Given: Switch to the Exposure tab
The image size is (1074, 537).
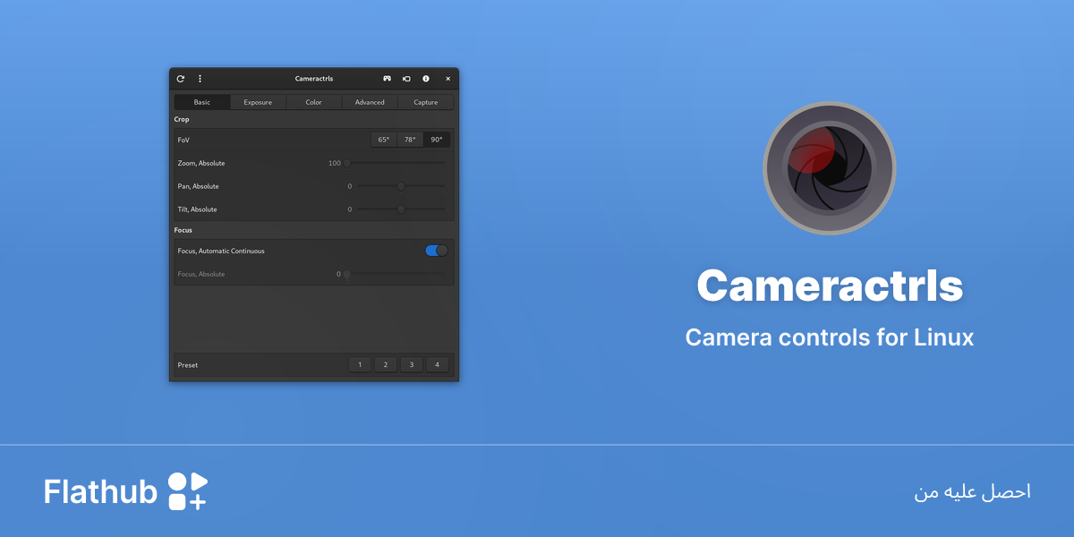Looking at the screenshot, I should tap(258, 102).
